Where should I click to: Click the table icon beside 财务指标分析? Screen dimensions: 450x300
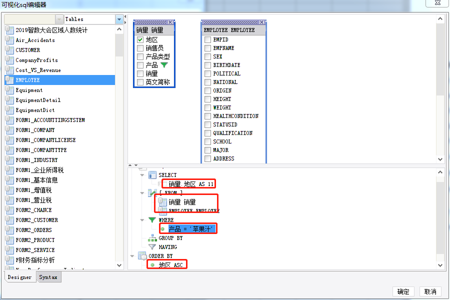[x=9, y=260]
